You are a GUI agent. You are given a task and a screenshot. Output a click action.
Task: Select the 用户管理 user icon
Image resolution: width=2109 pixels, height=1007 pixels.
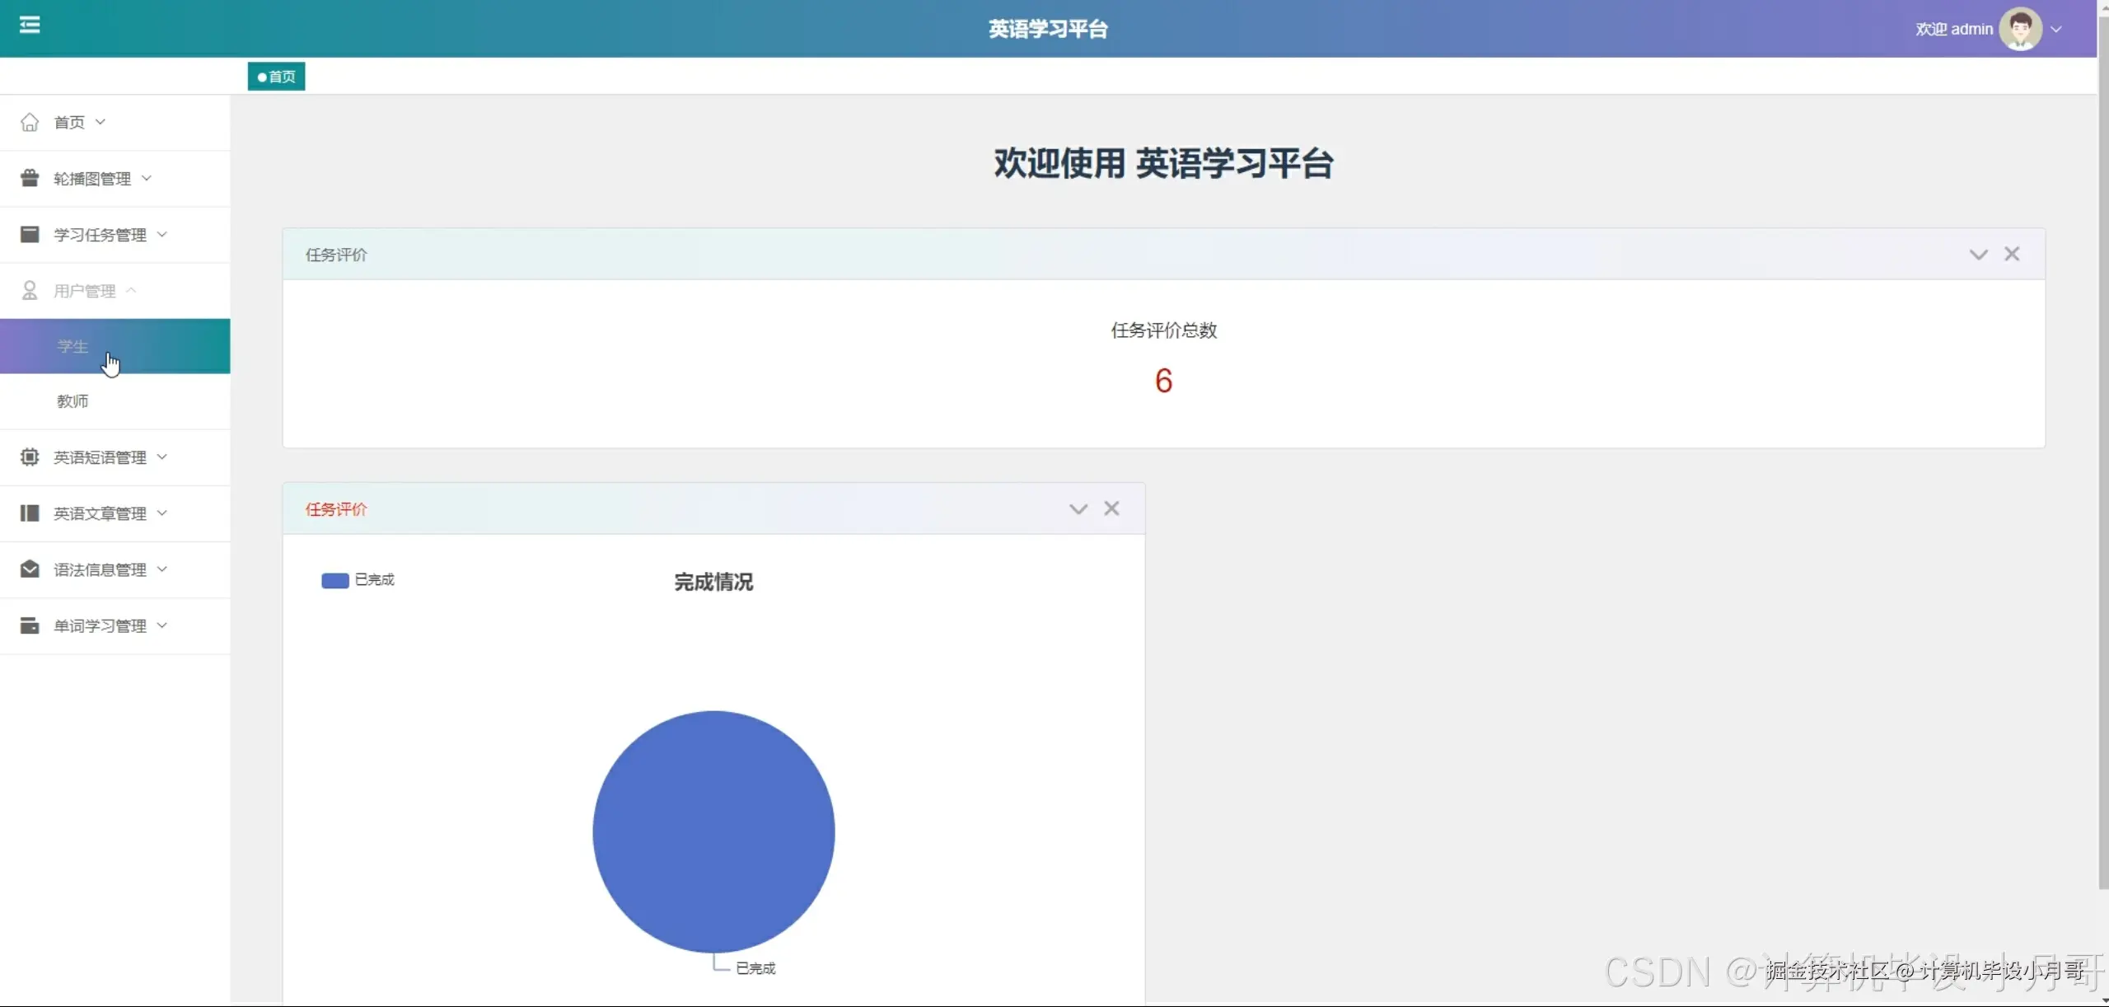coord(30,290)
